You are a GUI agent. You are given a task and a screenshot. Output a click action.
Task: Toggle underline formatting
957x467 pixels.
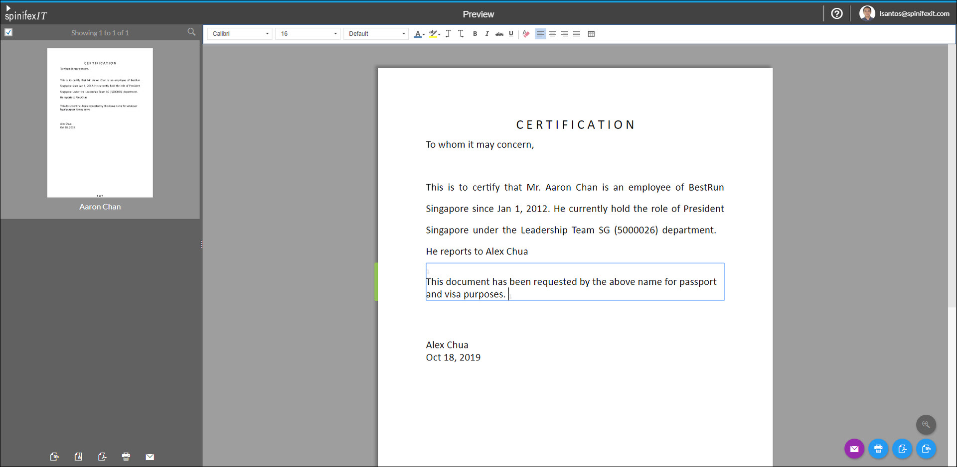(x=511, y=34)
